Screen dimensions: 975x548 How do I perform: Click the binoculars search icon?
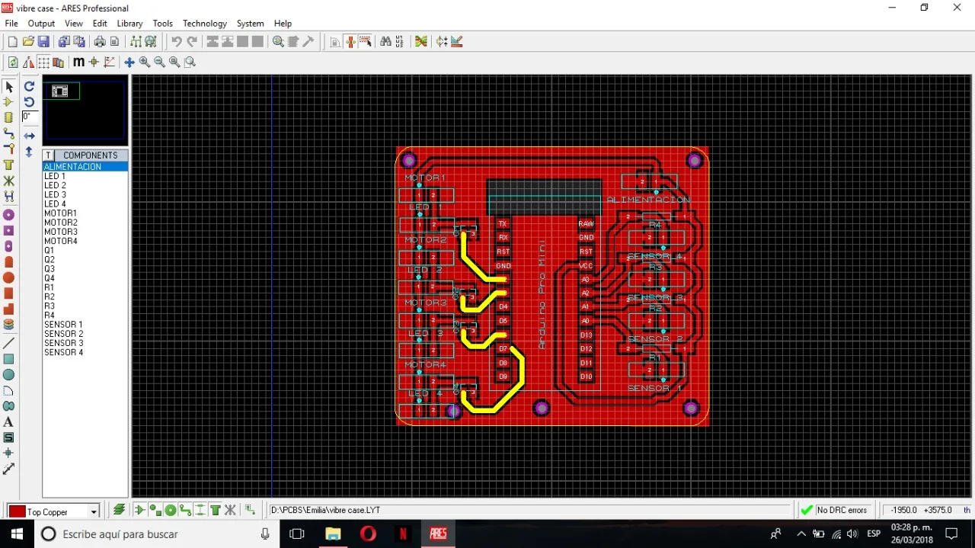385,42
